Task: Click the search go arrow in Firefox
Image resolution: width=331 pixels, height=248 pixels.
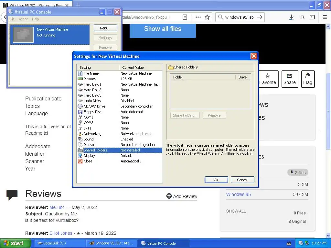Action: pos(260,17)
